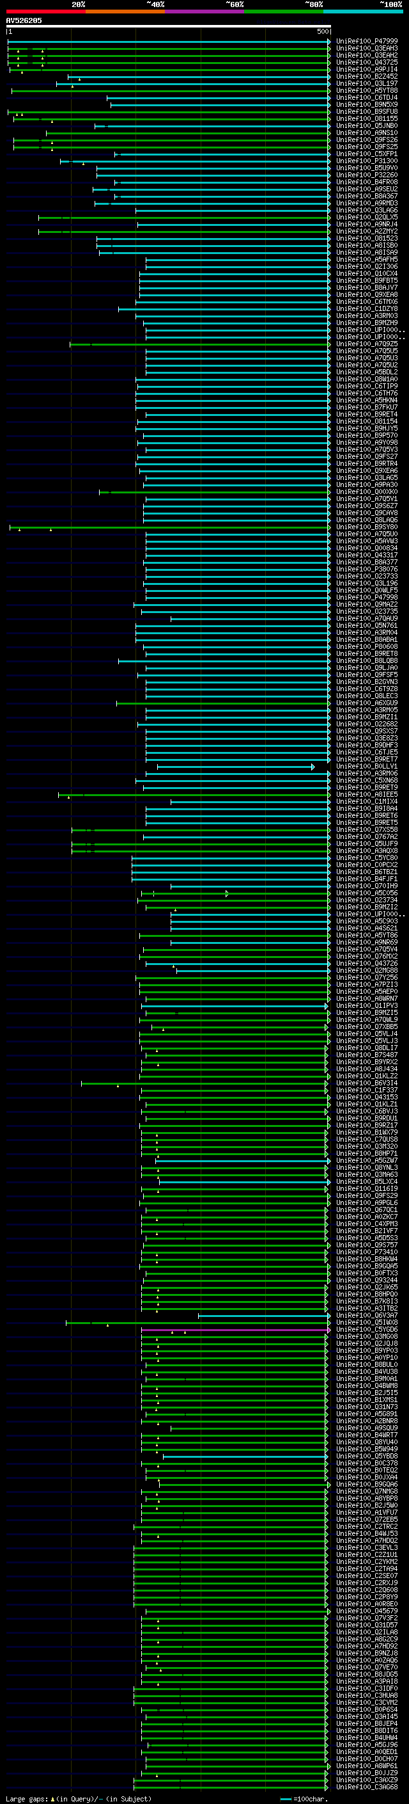Select the UniRef100_A5AFH5 label
This screenshot has height=1804, width=409.
click(x=366, y=259)
